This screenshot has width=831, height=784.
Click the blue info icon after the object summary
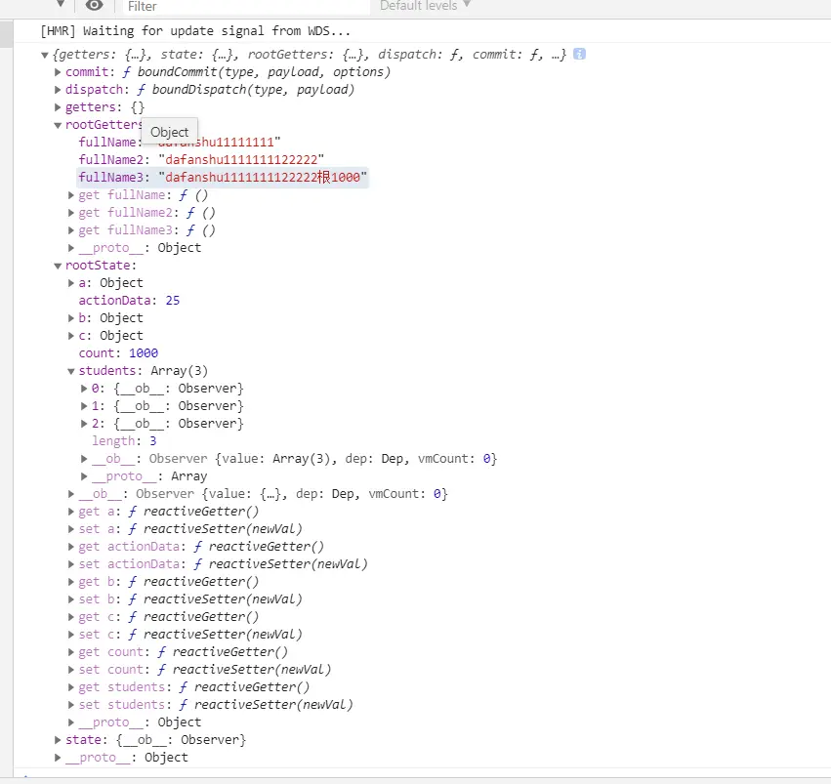[579, 54]
